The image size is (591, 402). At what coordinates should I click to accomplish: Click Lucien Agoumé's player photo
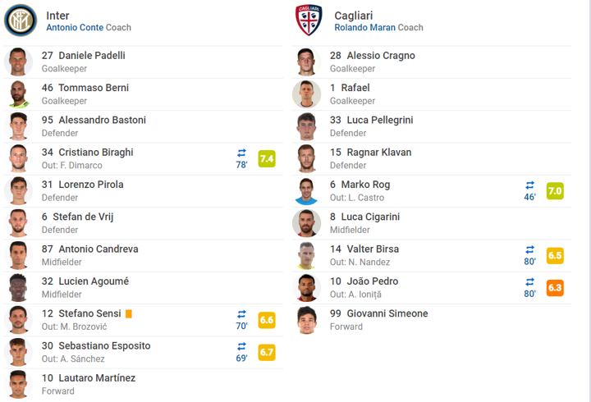click(18, 288)
